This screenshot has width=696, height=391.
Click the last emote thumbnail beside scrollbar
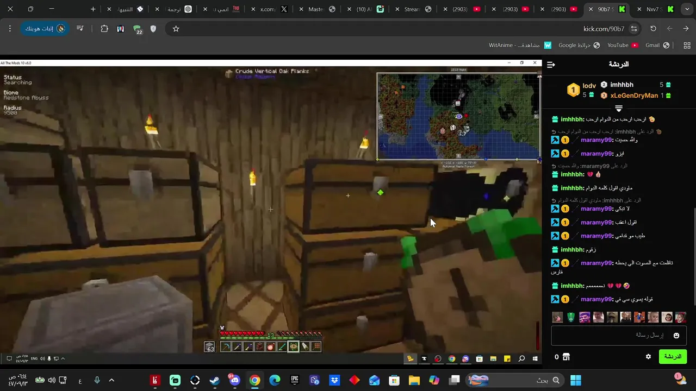pos(681,317)
